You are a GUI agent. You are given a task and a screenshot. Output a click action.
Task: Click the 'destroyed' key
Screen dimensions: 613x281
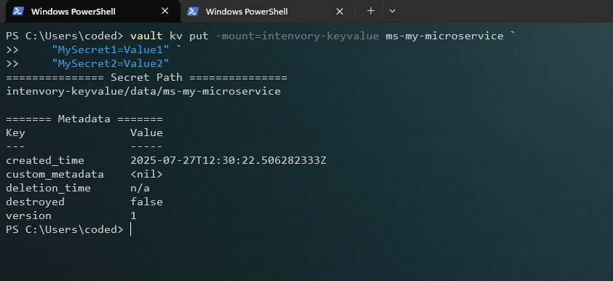coord(35,202)
